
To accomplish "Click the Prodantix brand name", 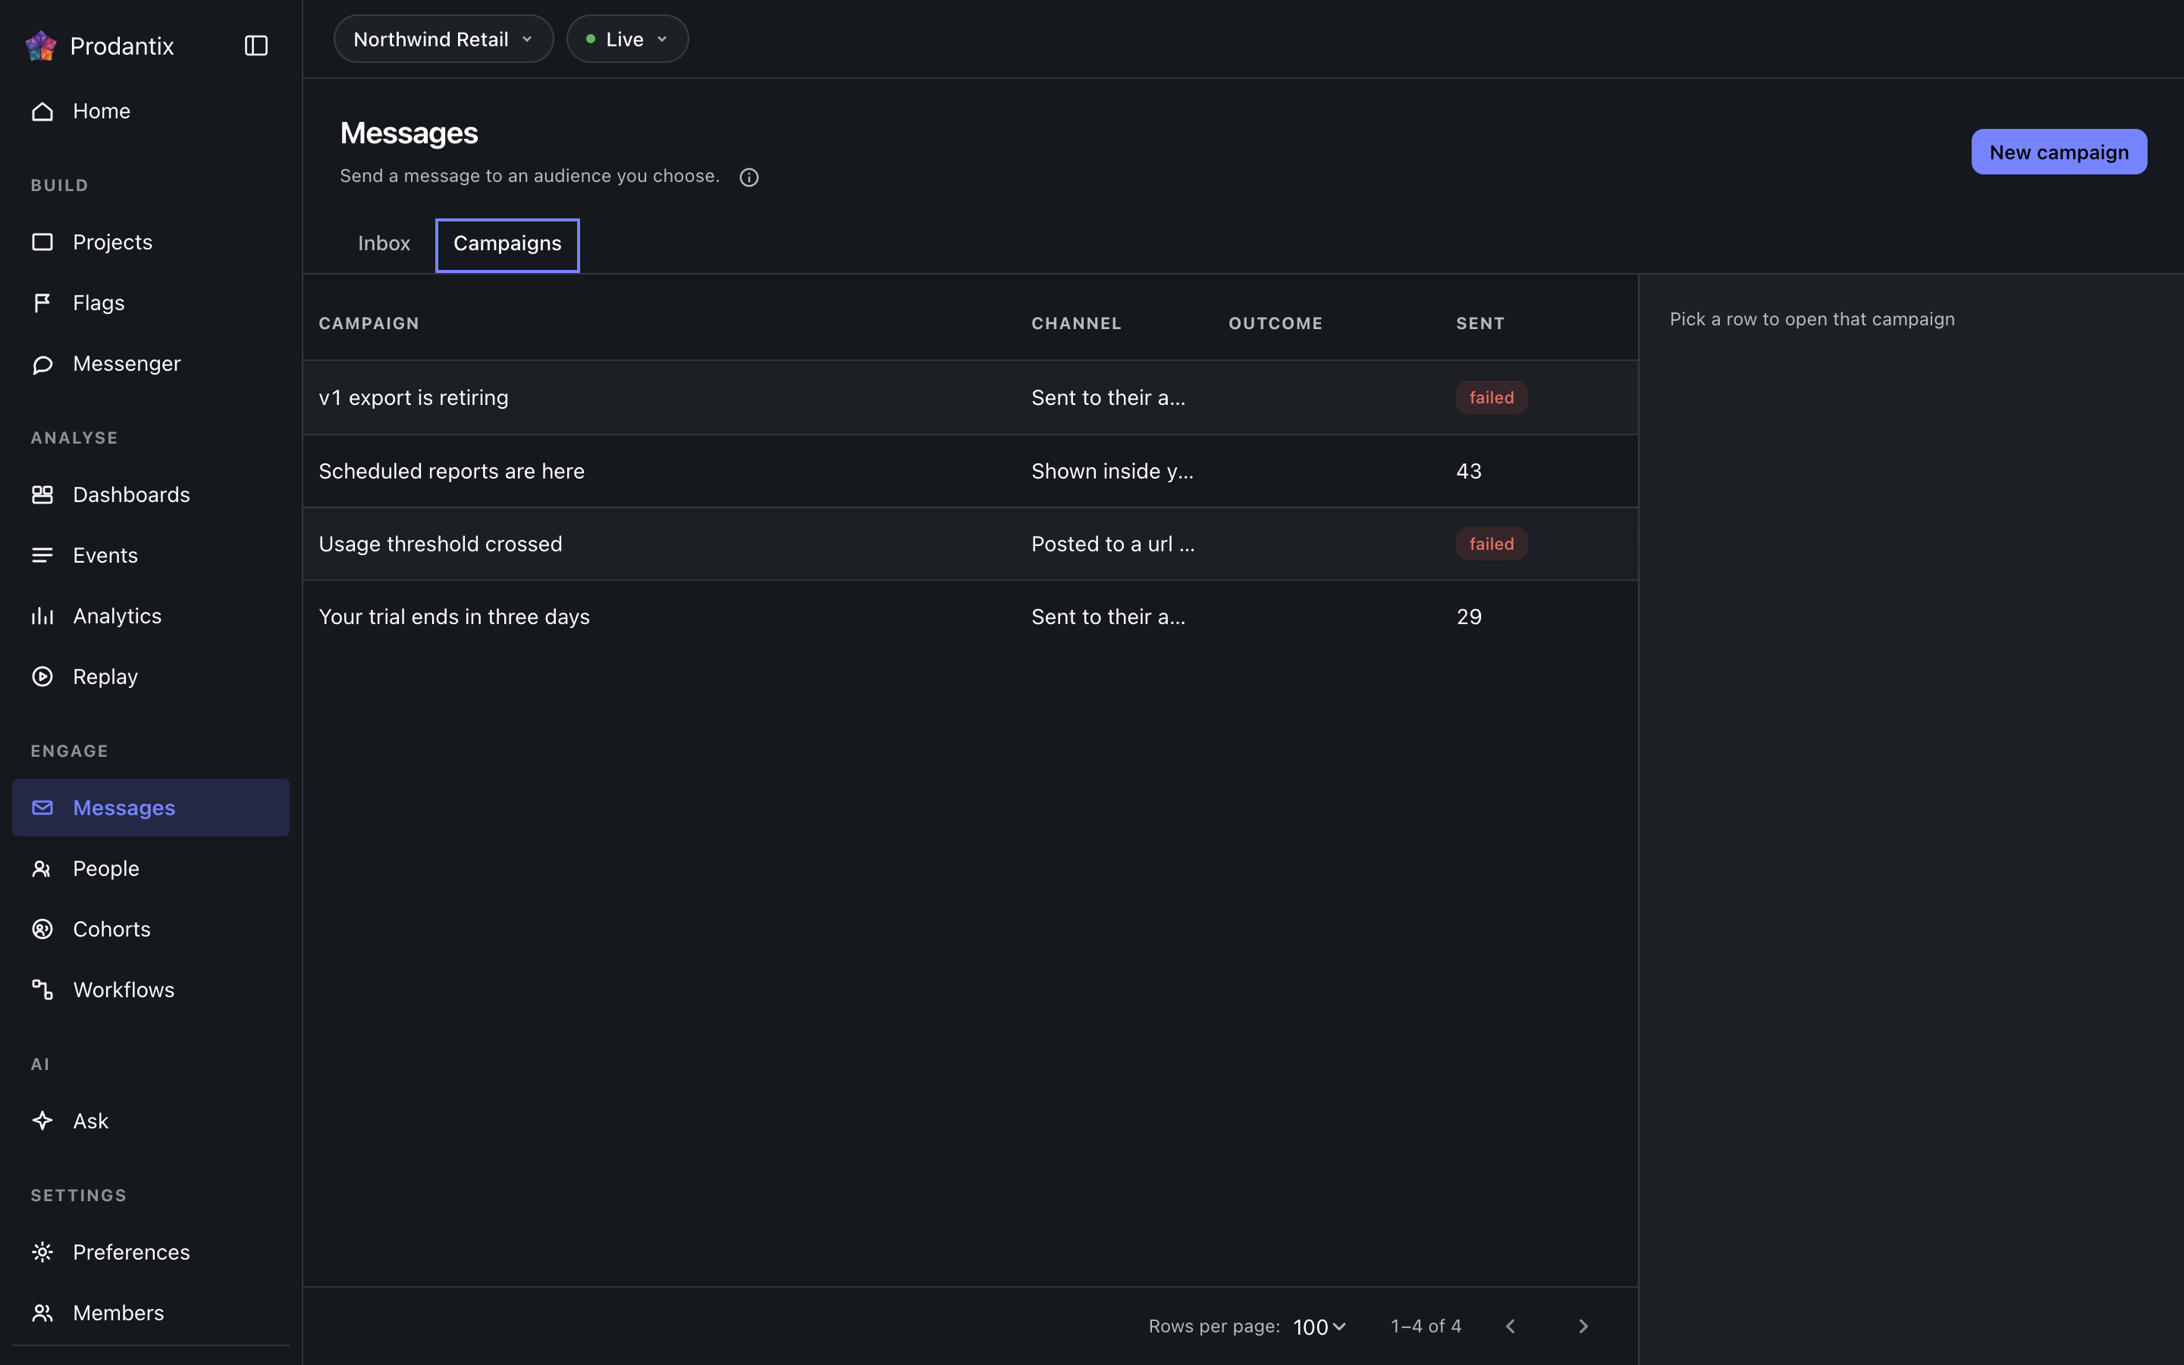I will [x=122, y=46].
